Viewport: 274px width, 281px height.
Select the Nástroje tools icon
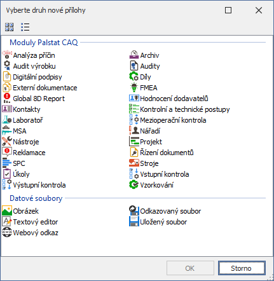point(7,142)
